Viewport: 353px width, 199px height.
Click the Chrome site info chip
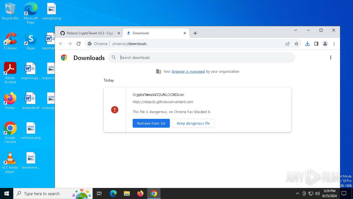[98, 44]
